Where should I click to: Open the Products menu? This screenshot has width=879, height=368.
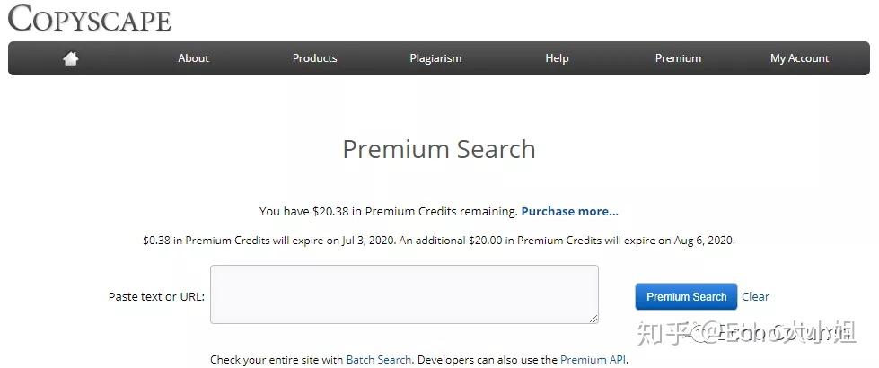tap(314, 58)
